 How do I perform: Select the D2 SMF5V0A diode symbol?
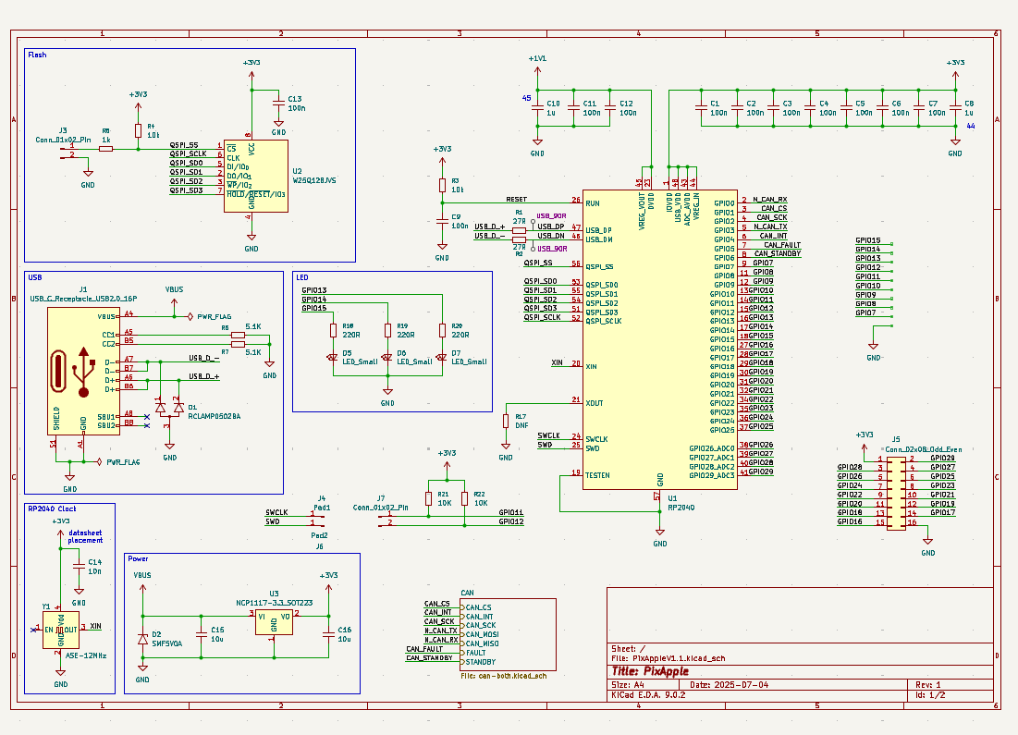(142, 639)
